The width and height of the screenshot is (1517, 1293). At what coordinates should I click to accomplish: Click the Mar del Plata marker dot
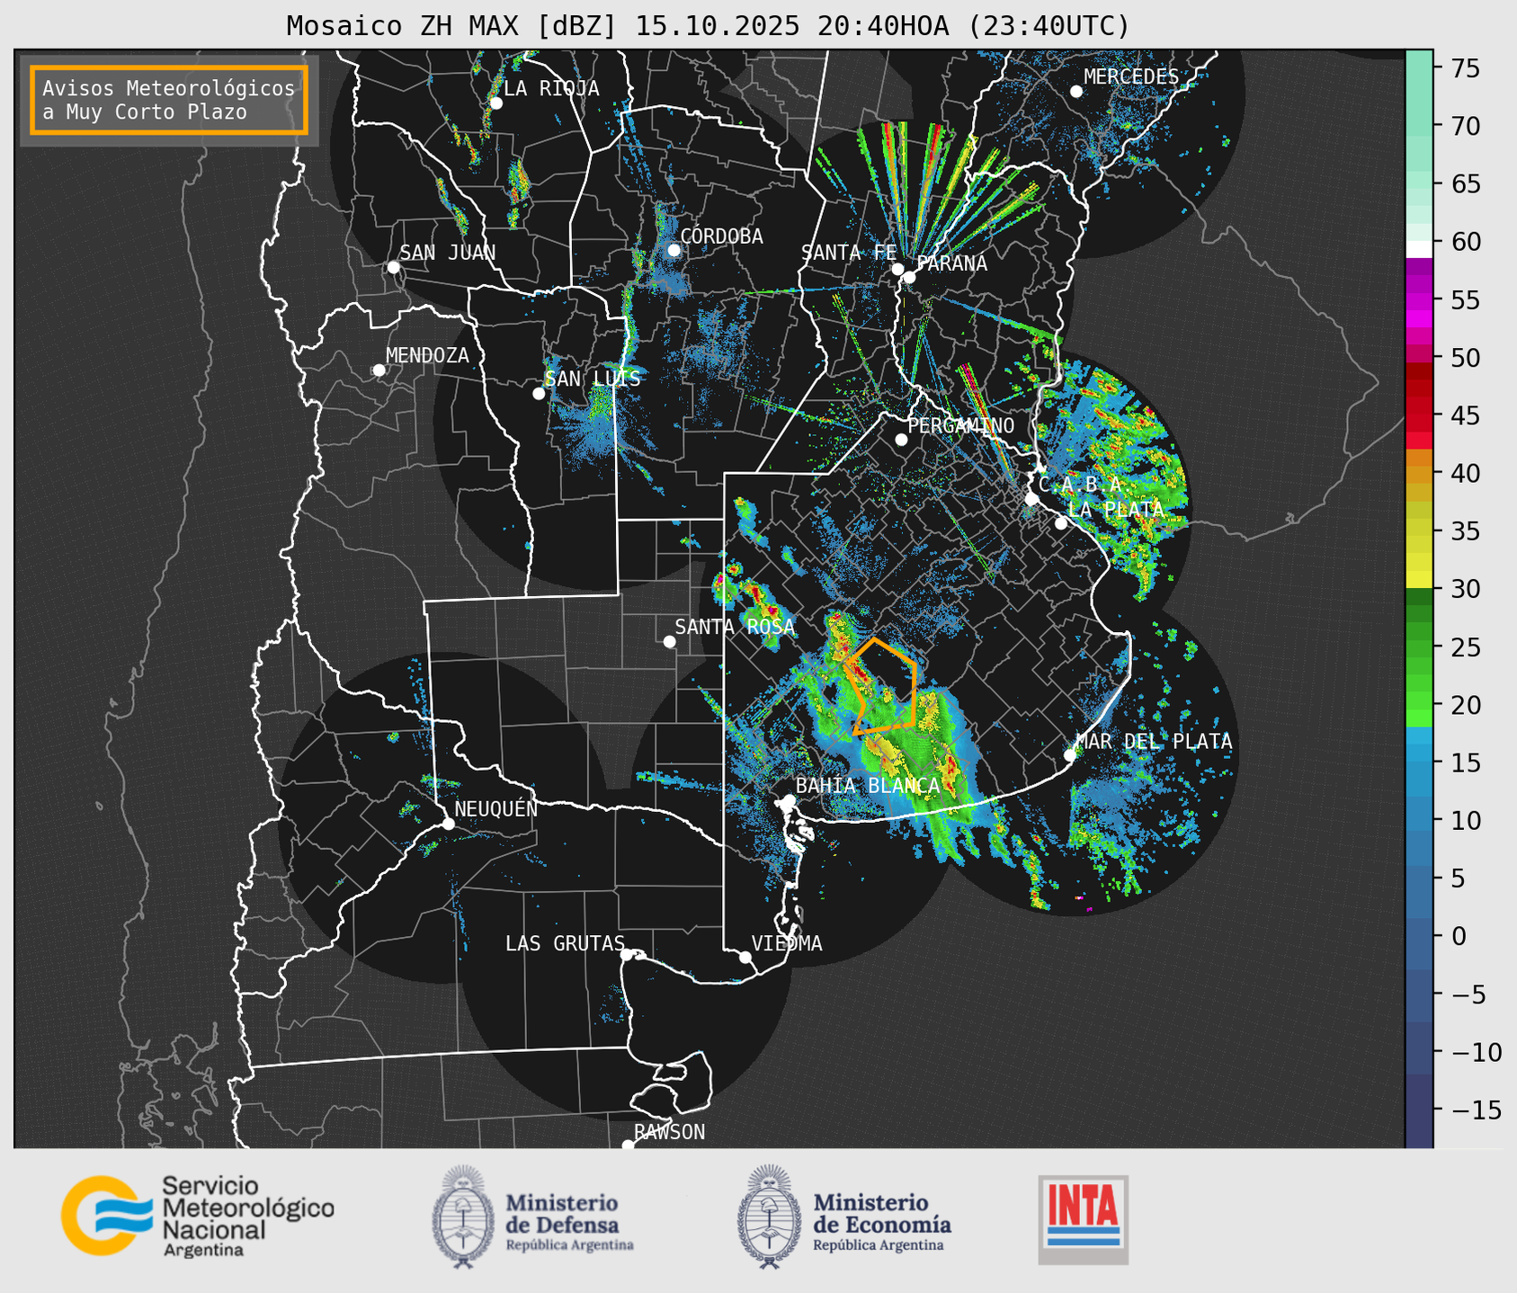click(1069, 754)
